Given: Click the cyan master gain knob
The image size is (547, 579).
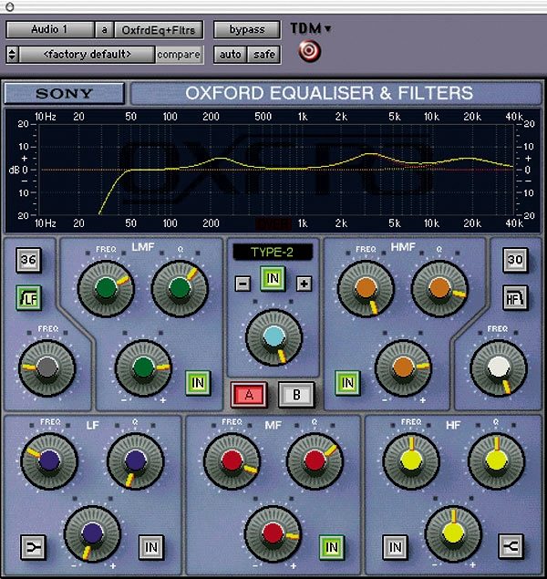Looking at the screenshot, I should click(x=273, y=337).
